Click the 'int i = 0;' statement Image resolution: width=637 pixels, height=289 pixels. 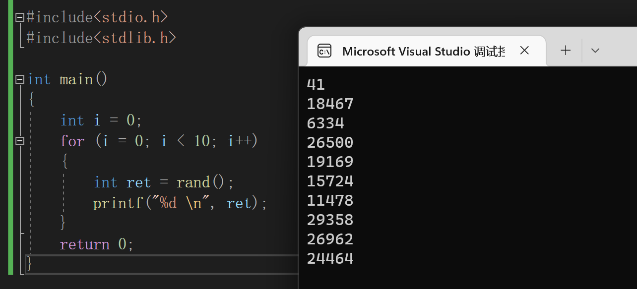(x=101, y=120)
